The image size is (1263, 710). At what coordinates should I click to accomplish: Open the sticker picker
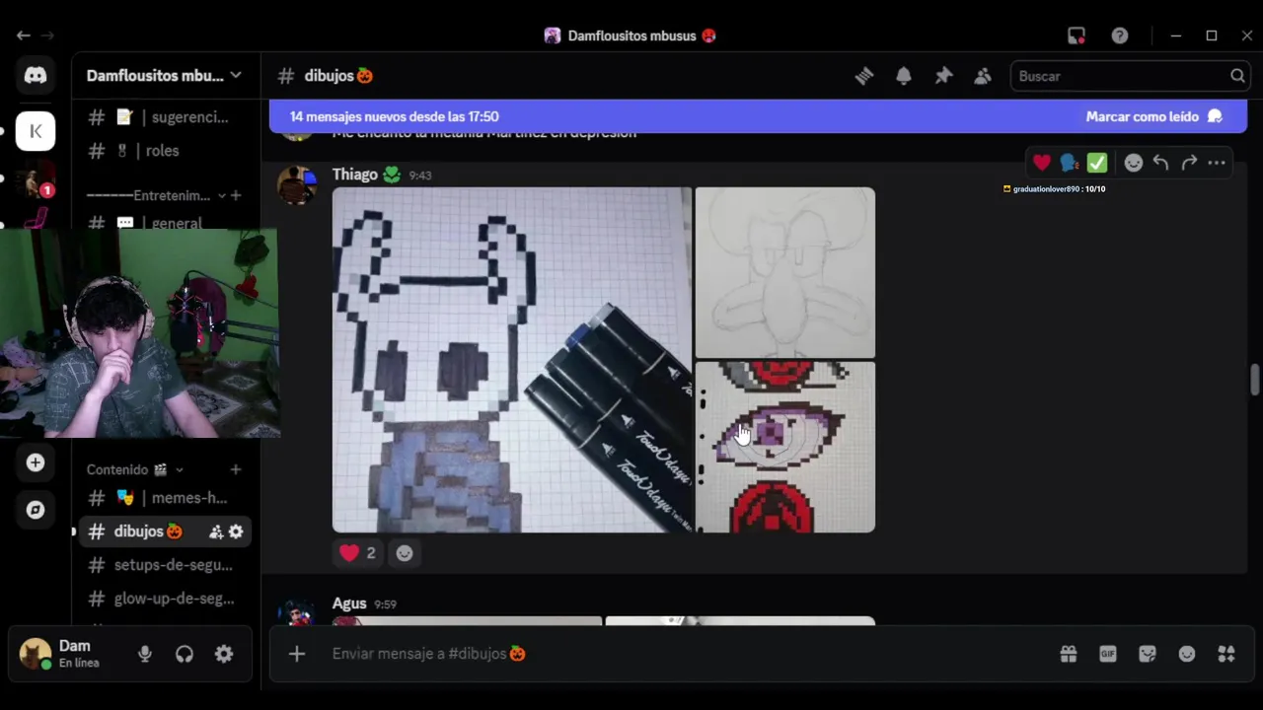[1148, 654]
